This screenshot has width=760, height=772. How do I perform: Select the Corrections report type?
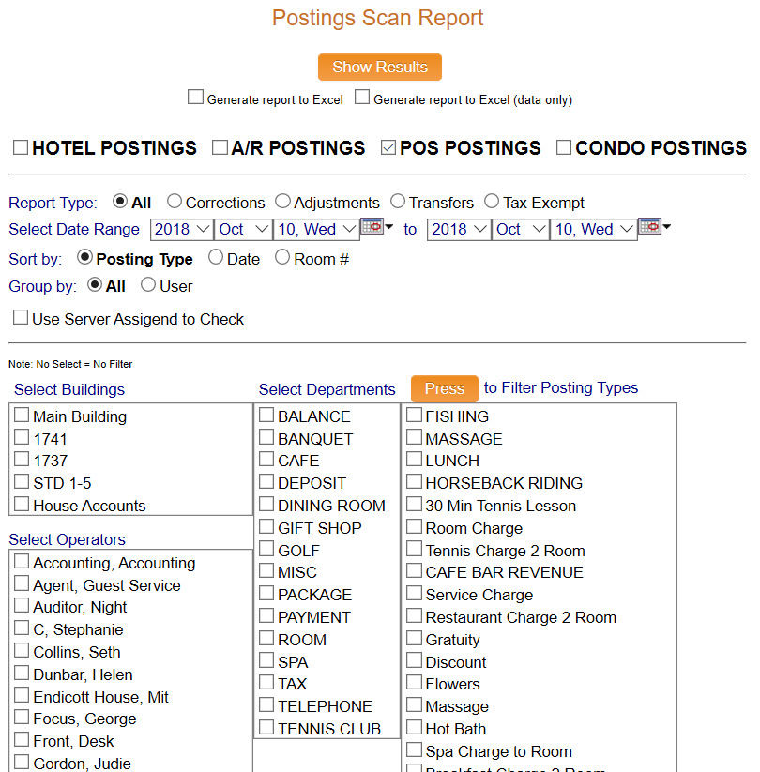[x=175, y=202]
